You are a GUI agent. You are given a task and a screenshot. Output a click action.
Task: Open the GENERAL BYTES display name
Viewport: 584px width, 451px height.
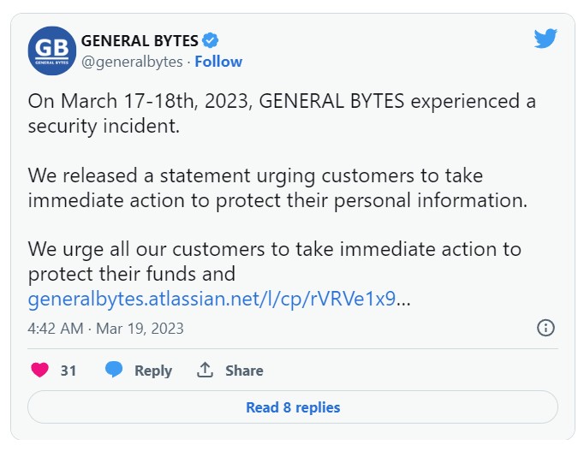(140, 40)
